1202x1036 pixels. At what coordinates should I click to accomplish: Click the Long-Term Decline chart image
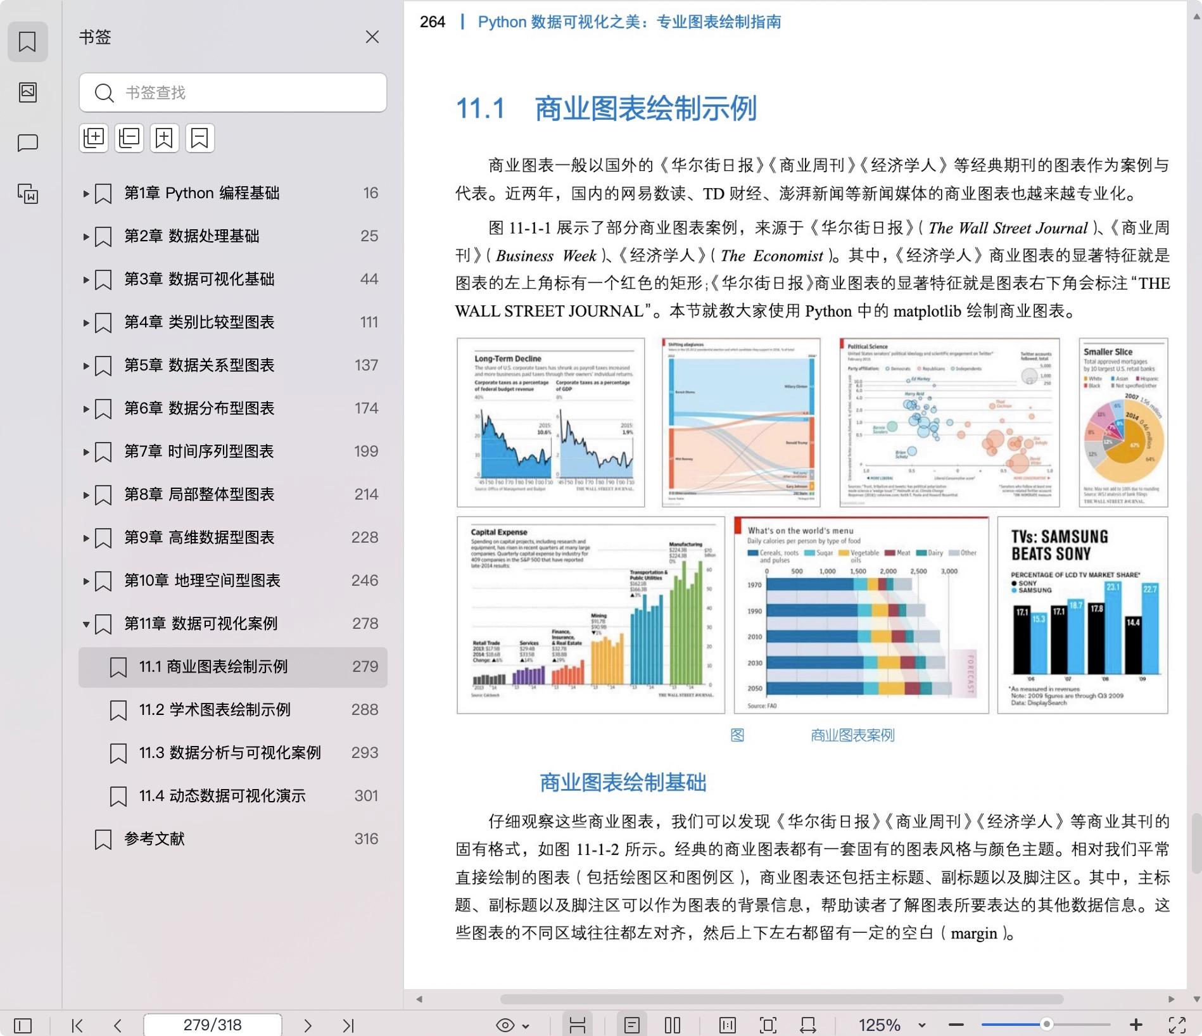click(551, 422)
